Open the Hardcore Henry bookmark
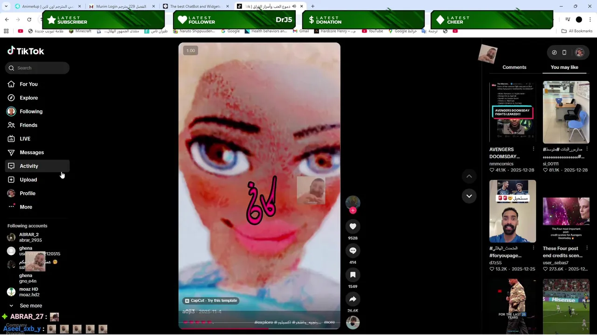 click(x=335, y=31)
